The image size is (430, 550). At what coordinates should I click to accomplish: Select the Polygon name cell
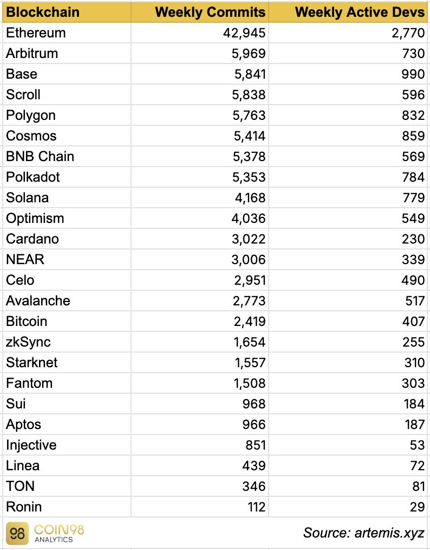click(x=31, y=115)
